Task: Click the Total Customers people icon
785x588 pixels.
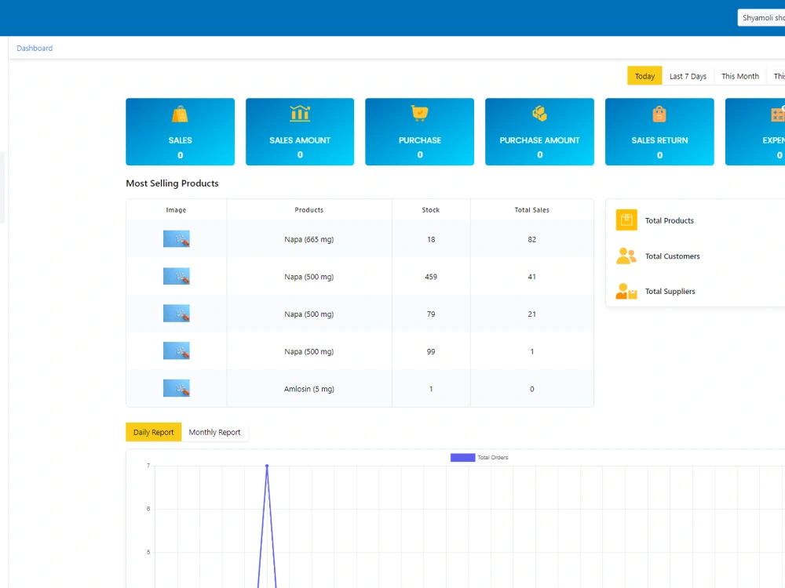Action: click(626, 256)
